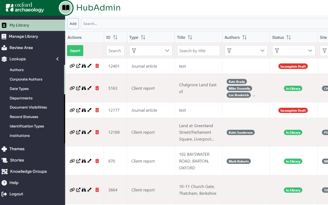Screen dimensions: 328x205
Task: Focus the Search by title field
Action: coord(199,50)
